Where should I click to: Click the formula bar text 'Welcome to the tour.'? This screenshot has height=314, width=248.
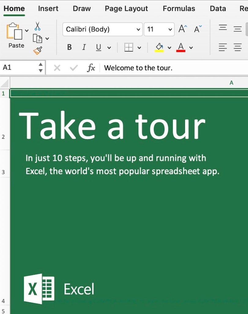[x=138, y=68]
